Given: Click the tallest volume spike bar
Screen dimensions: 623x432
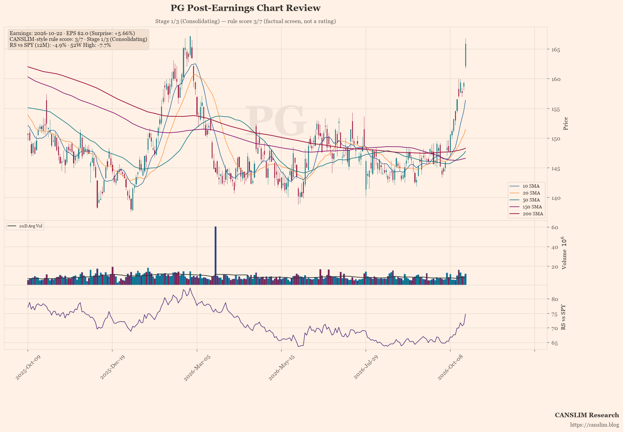Looking at the screenshot, I should point(216,255).
